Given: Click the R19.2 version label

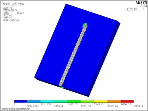Looking at the screenshot, I should click(x=144, y=6).
